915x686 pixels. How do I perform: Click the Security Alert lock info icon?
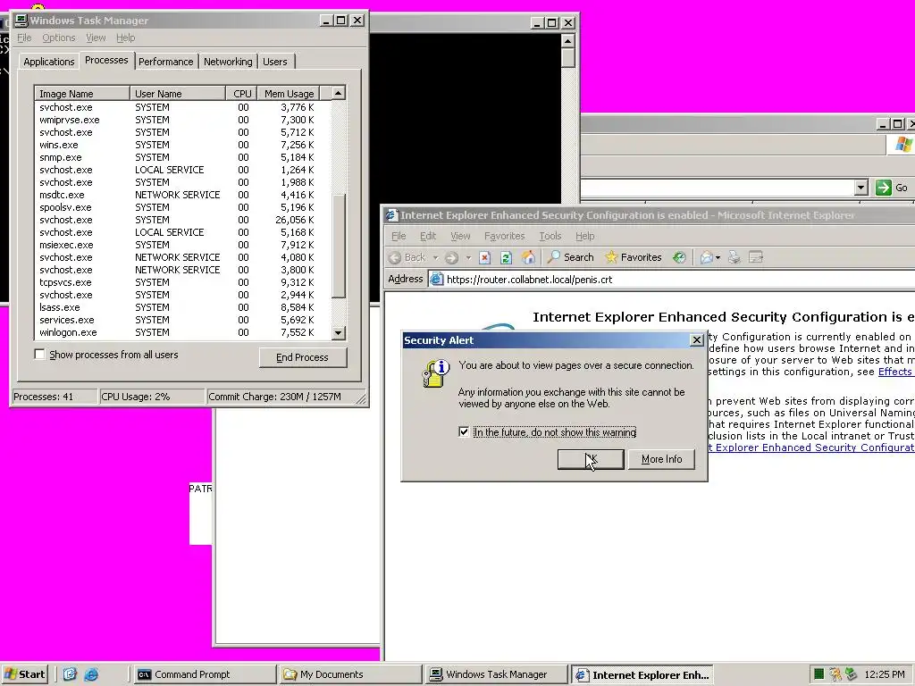point(435,373)
